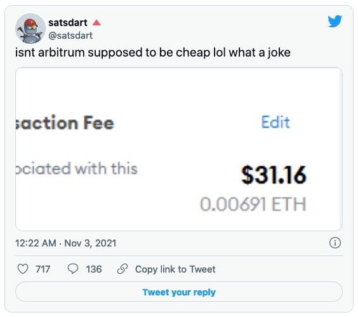
Task: Select Copy link to Tweet
Action: click(175, 269)
